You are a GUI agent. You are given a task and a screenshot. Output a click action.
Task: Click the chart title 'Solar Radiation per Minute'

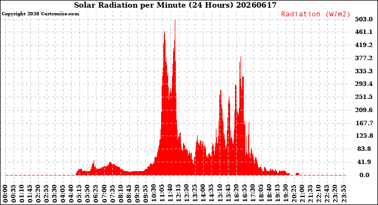point(130,5)
